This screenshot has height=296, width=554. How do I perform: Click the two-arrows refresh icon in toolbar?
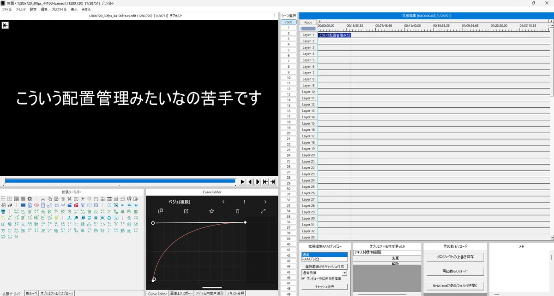tap(89, 218)
